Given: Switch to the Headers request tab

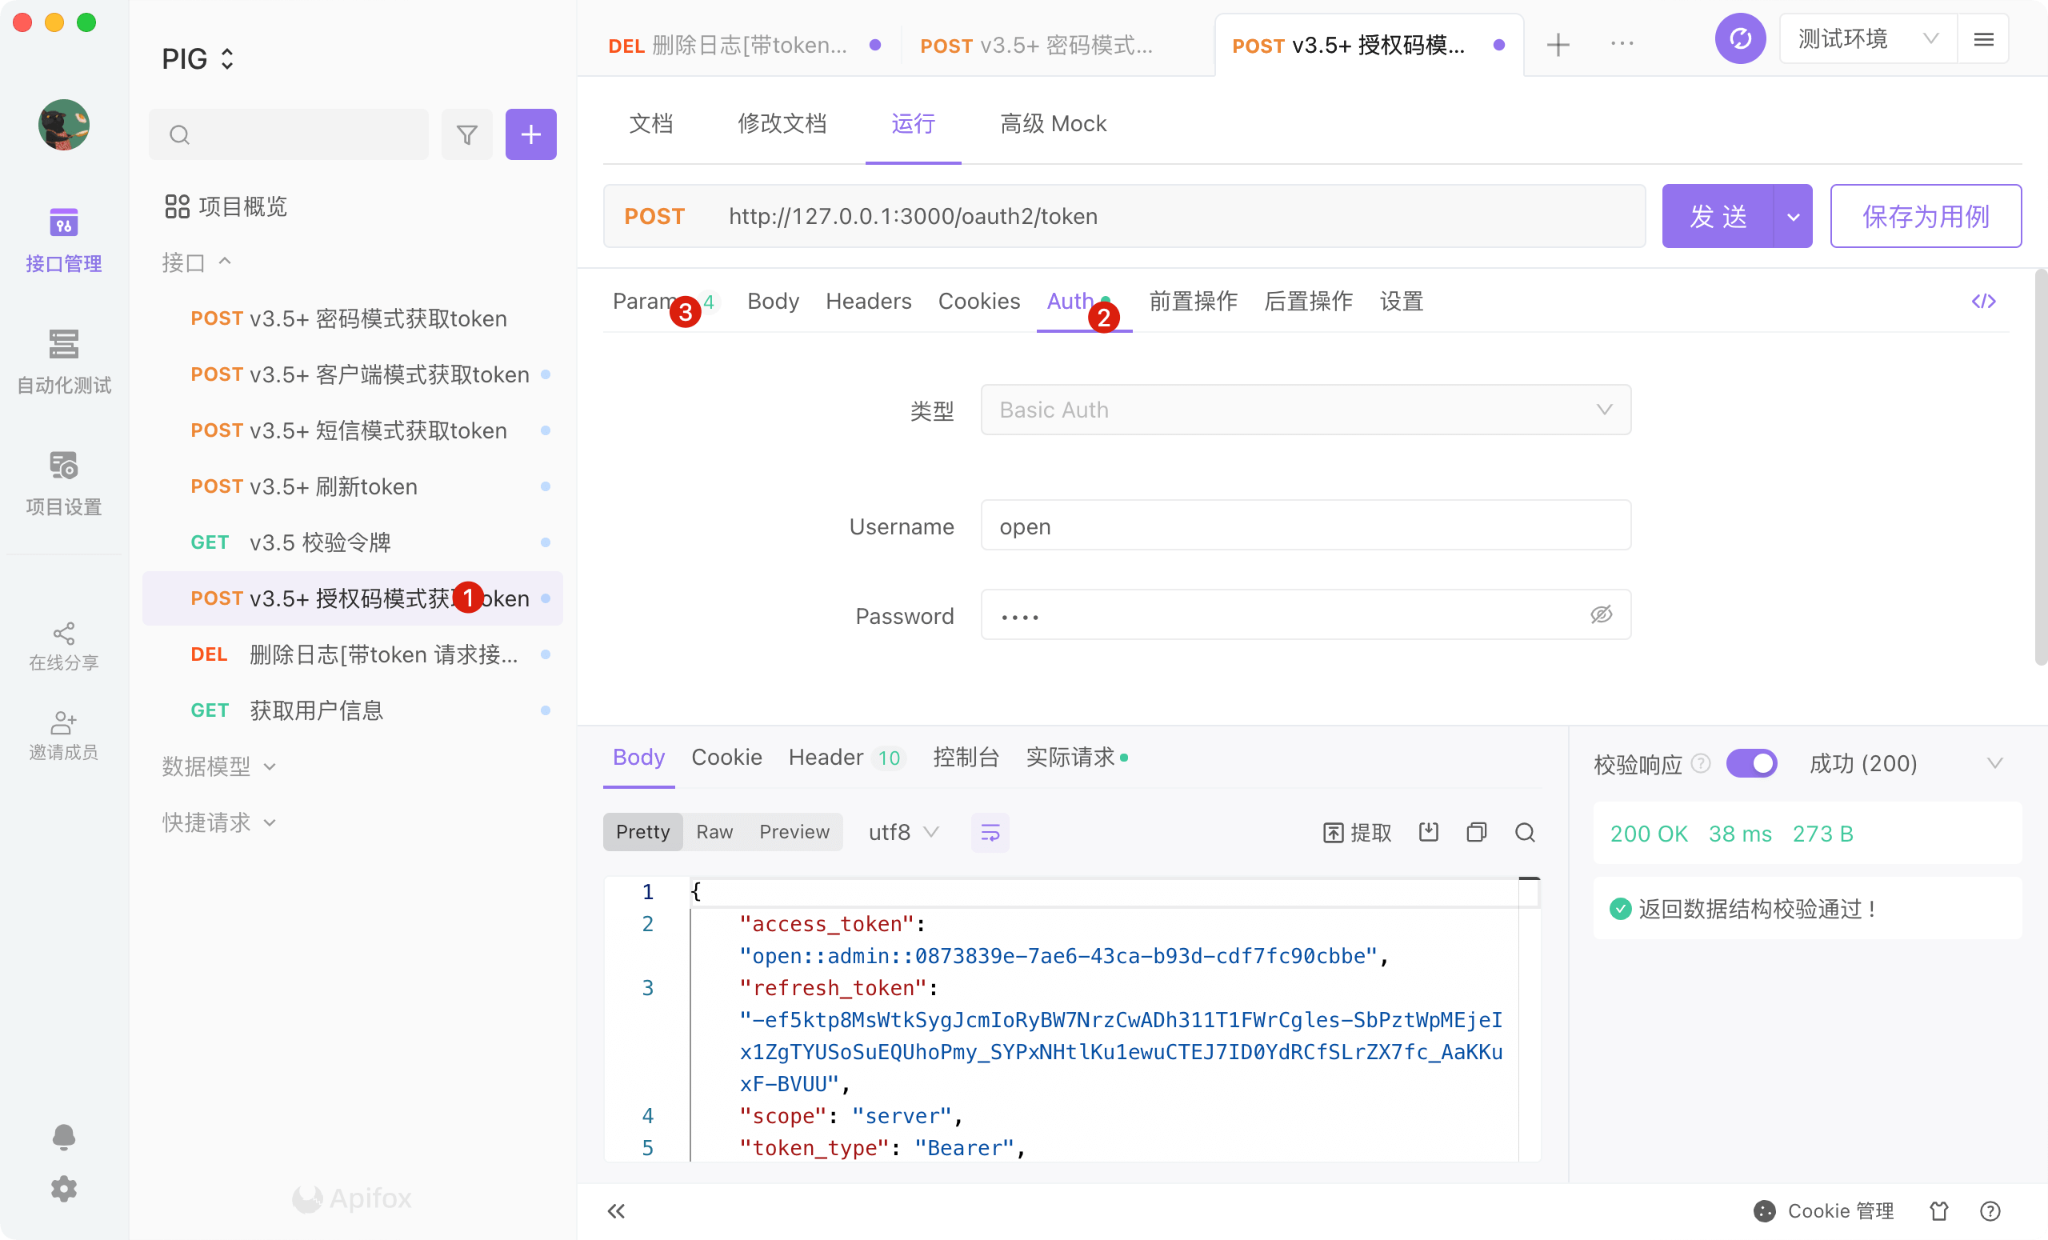Looking at the screenshot, I should pos(868,301).
